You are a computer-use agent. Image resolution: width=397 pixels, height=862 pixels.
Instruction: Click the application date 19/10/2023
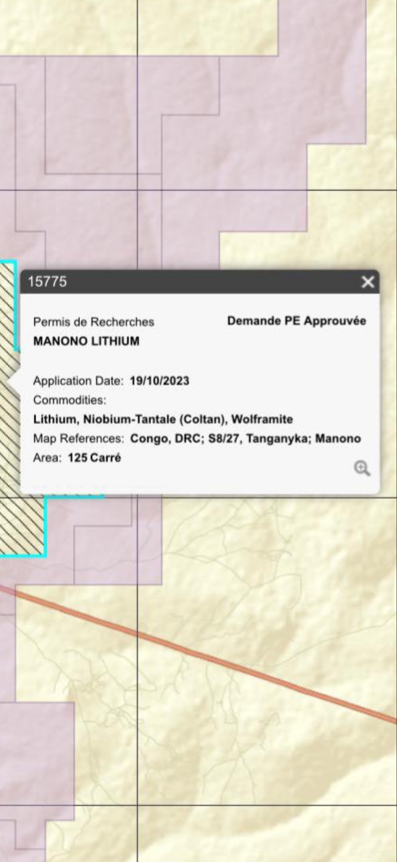tap(160, 381)
